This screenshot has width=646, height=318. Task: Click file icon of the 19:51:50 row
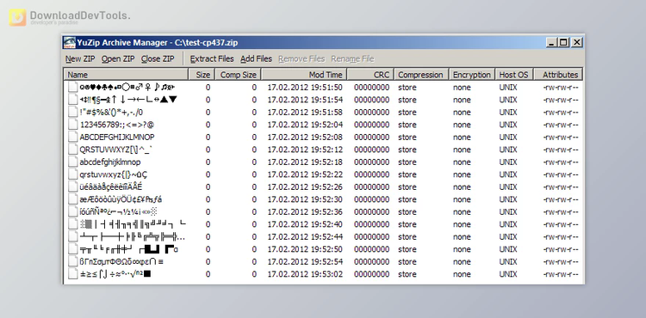pyautogui.click(x=73, y=87)
